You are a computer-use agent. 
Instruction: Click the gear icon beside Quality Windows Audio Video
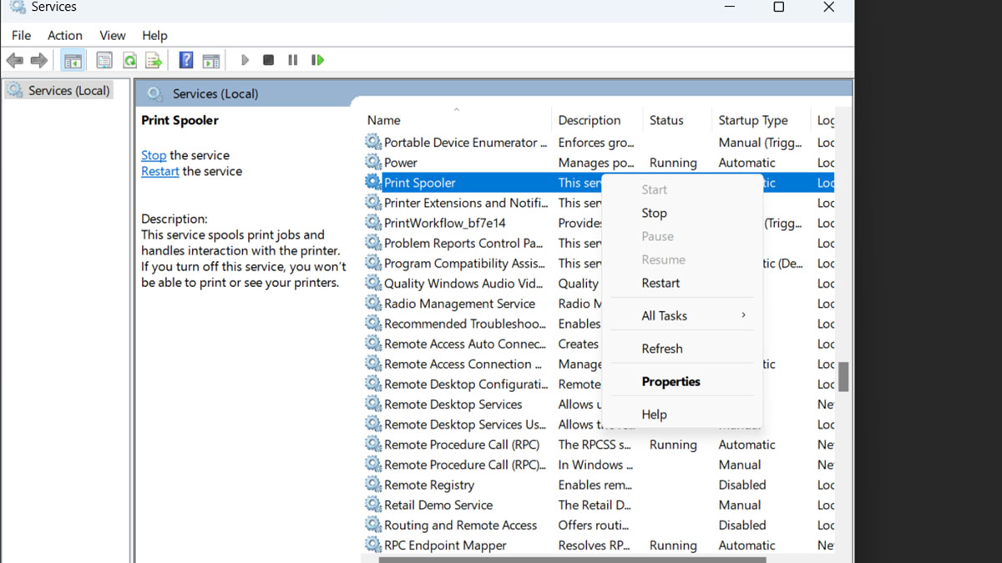(x=373, y=283)
